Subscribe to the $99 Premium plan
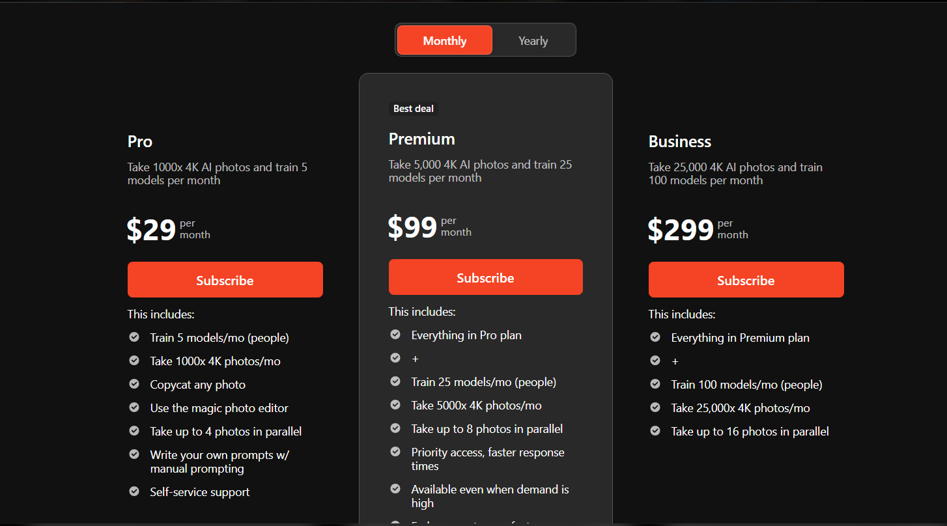 (486, 277)
